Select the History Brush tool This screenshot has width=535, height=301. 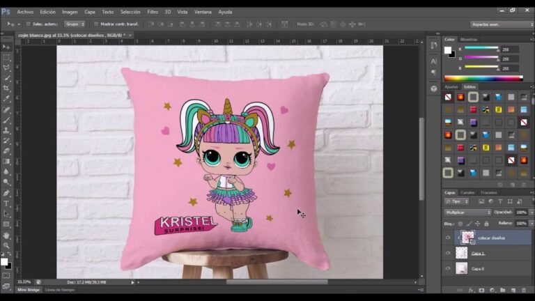pos(6,141)
